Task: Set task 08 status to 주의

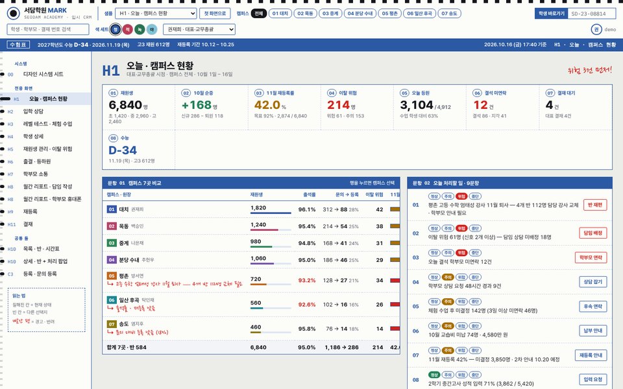Action: coord(448,375)
